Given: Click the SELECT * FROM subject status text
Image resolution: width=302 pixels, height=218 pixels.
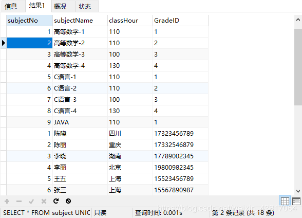Looking at the screenshot, I should [x=46, y=213].
